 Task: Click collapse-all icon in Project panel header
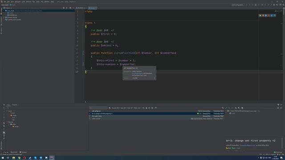coord(67,8)
